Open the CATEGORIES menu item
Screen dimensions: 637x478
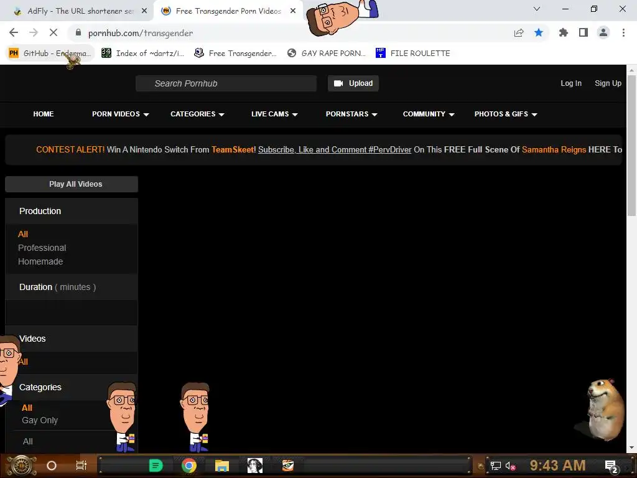[x=193, y=115]
